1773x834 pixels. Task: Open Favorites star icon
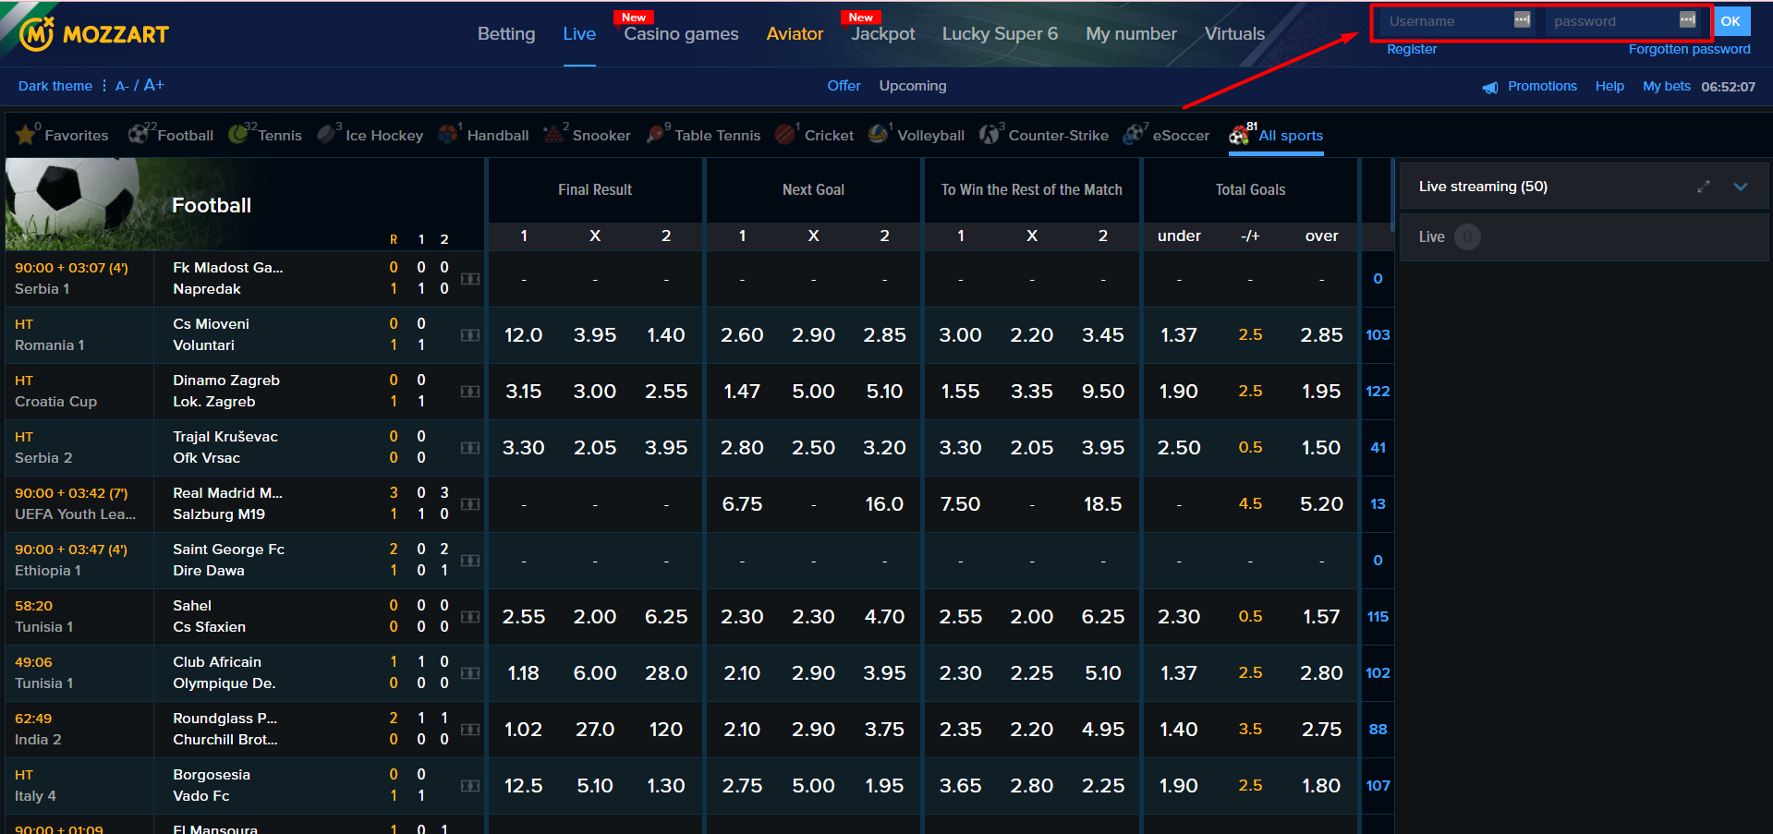26,135
